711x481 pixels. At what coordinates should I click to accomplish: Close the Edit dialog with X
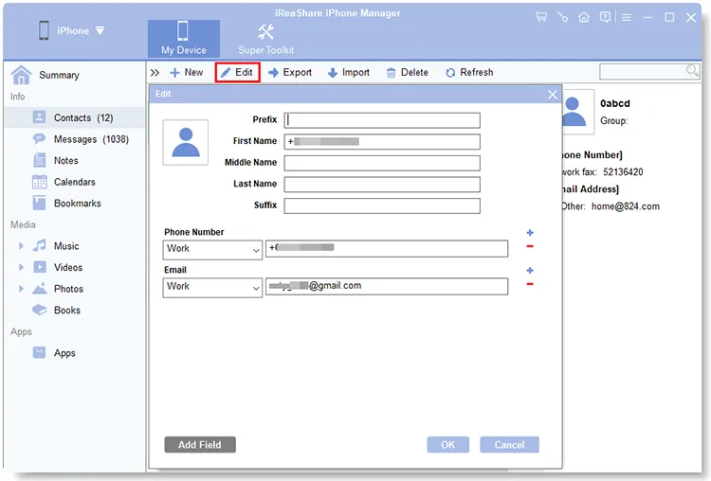(x=553, y=95)
